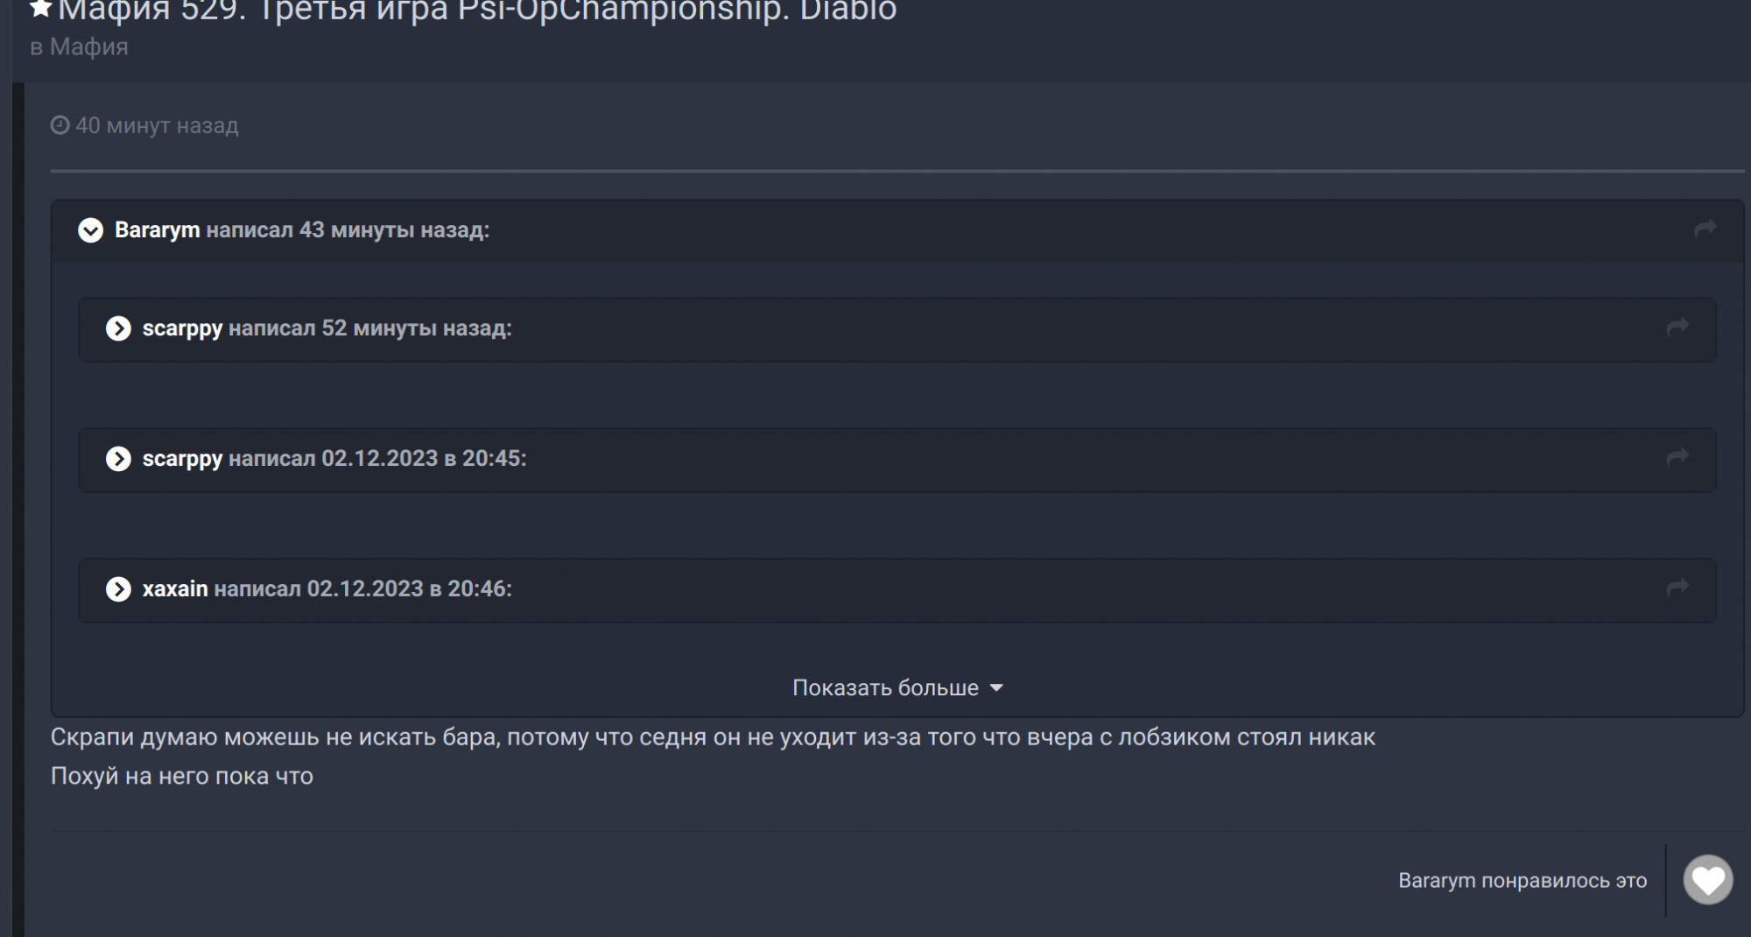Screen dimensions: 1751x937
Task: Click share arrow on scarppy's 20:45 quote
Action: [x=1677, y=458]
